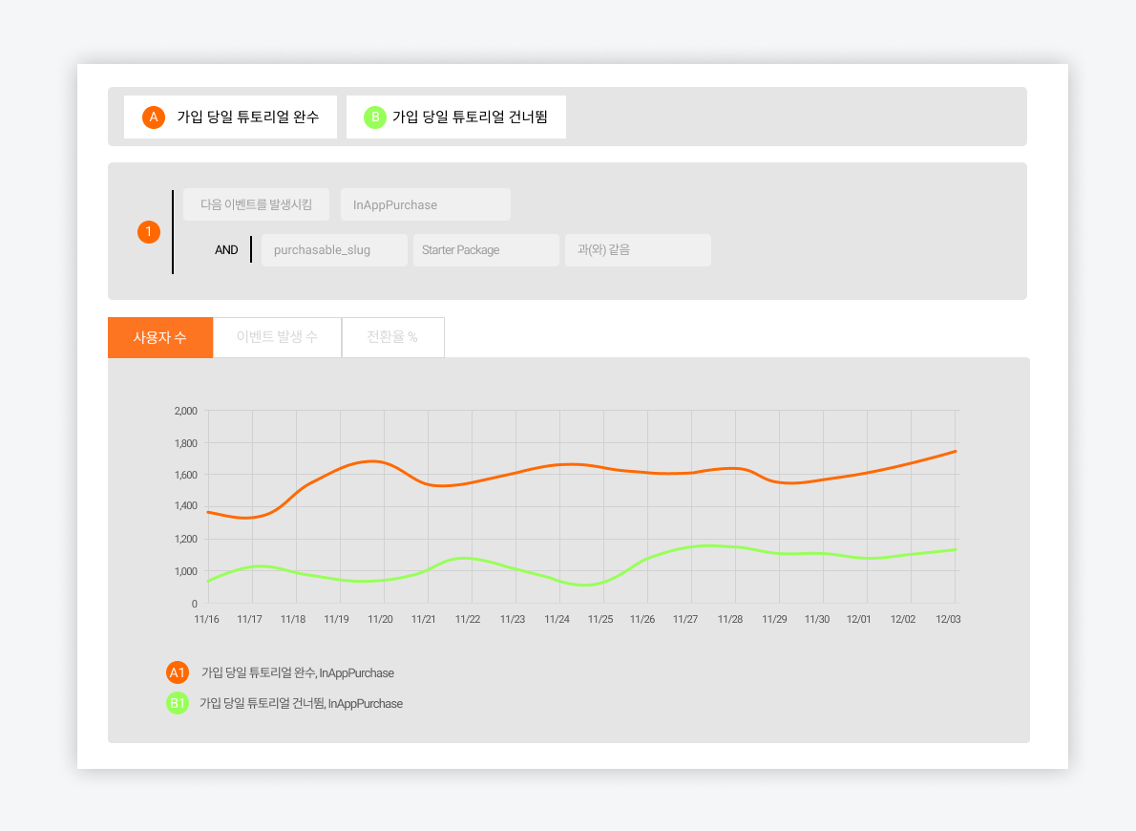The height and width of the screenshot is (831, 1136).
Task: Click the 12/02 x-axis date label
Action: click(903, 619)
